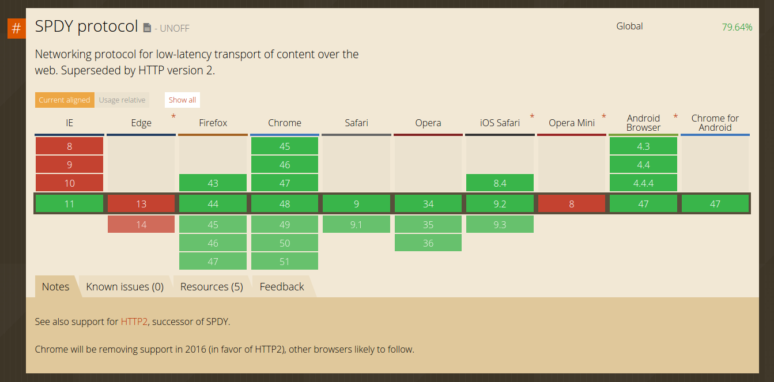Click the document spec icon beside SPDY protocol
The height and width of the screenshot is (382, 774).
coord(147,28)
